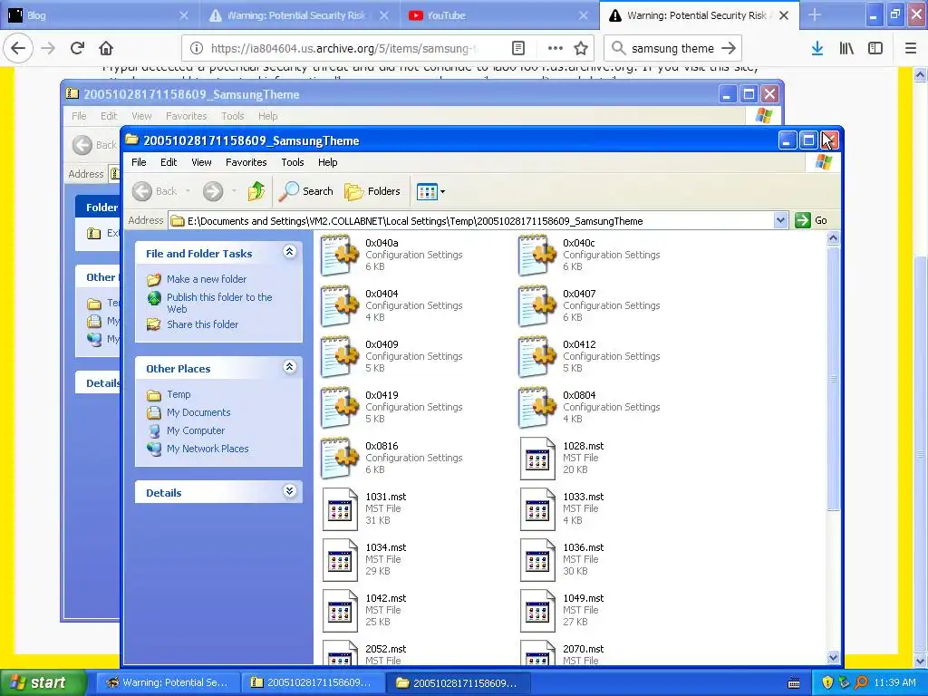Viewport: 928px width, 696px height.
Task: Click Make a new folder
Action: (207, 279)
